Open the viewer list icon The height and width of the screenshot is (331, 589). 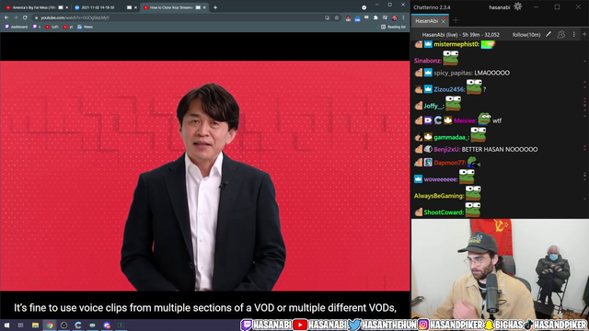click(561, 34)
